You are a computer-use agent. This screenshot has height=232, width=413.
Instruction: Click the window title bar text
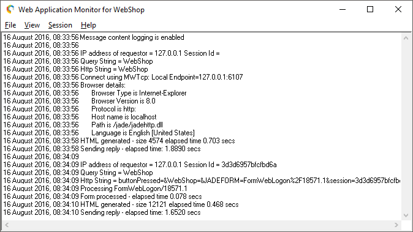point(81,10)
